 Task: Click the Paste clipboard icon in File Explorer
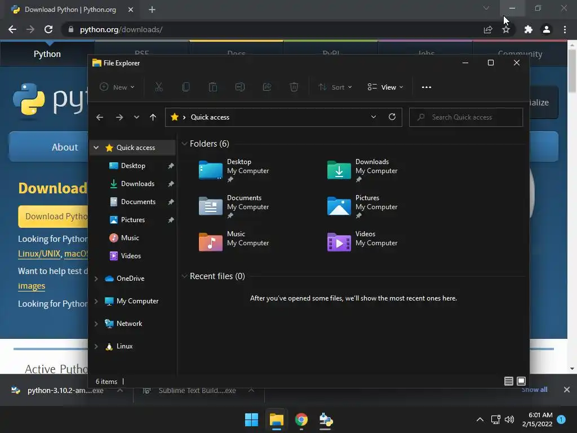[x=212, y=87]
